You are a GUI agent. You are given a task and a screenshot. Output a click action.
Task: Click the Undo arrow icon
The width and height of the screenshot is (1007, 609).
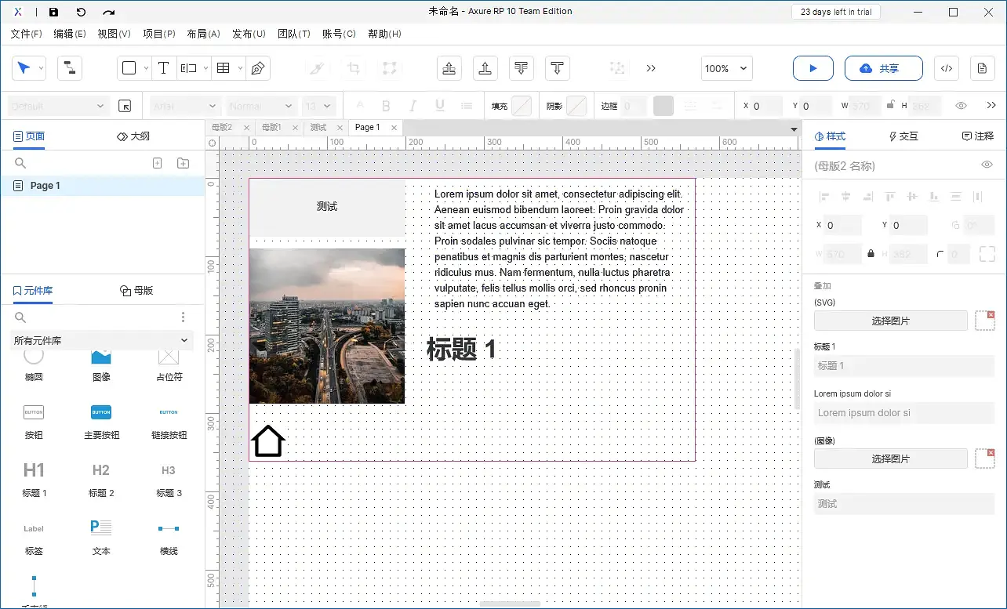point(81,13)
